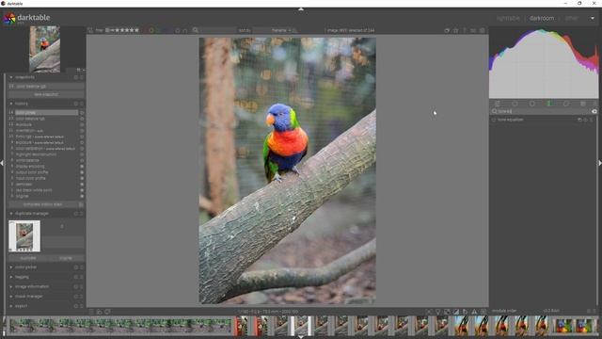Screen dimensions: 602x339
Task: Toggle gamut check warning icon
Action: (x=474, y=312)
